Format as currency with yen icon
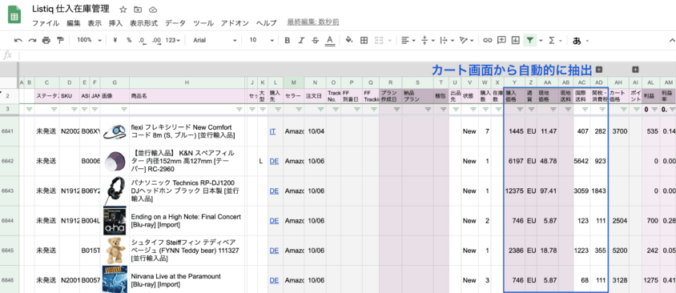The width and height of the screenshot is (676, 293). [x=115, y=40]
